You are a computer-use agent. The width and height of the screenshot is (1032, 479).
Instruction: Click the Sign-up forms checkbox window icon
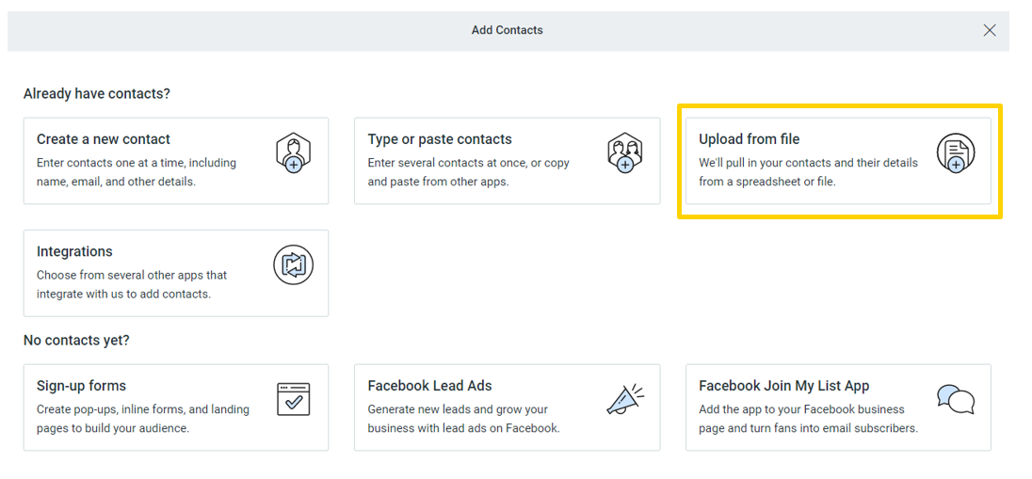(x=293, y=399)
